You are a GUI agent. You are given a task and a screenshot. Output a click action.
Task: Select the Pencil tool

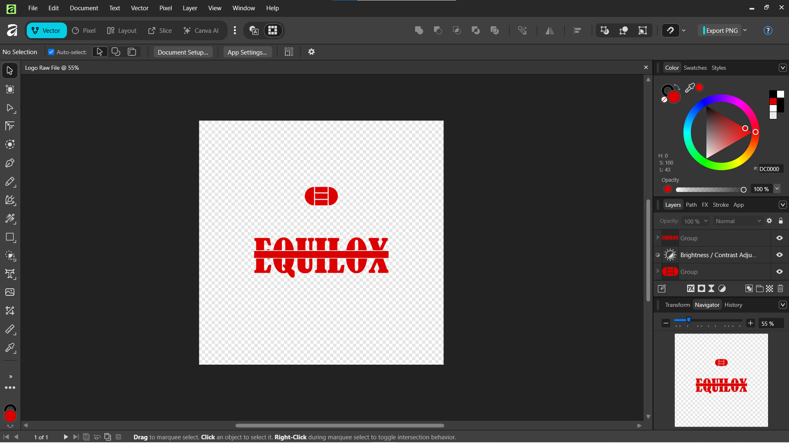10,182
